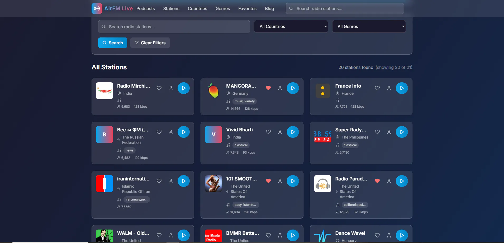Open the All Genres dropdown
This screenshot has height=243, width=504.
(369, 26)
